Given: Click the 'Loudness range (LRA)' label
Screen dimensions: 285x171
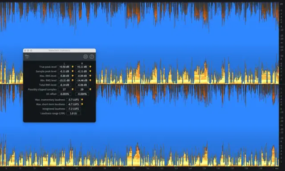Looking at the screenshot, I should 53,113.
